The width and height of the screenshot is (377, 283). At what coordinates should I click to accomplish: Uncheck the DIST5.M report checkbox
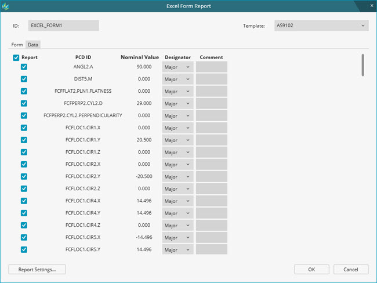[24, 79]
